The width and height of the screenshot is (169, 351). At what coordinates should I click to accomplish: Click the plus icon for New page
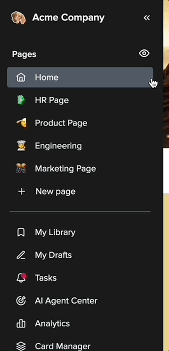(x=21, y=192)
